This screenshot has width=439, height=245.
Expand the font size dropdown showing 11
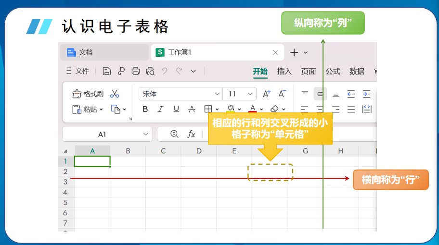[250, 94]
